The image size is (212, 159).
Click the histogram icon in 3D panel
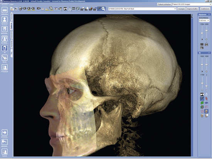pos(202,94)
